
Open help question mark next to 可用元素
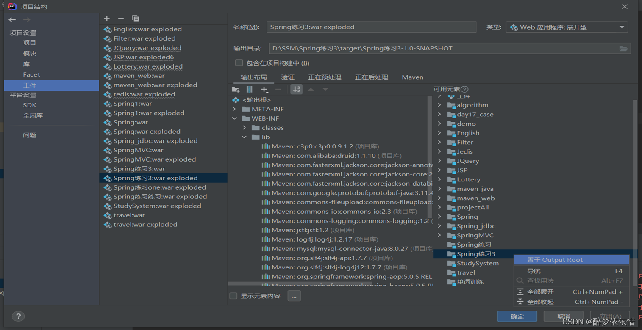coord(464,89)
